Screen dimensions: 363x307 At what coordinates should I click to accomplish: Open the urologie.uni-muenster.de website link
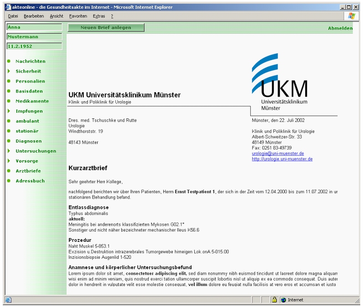pyautogui.click(x=282, y=159)
